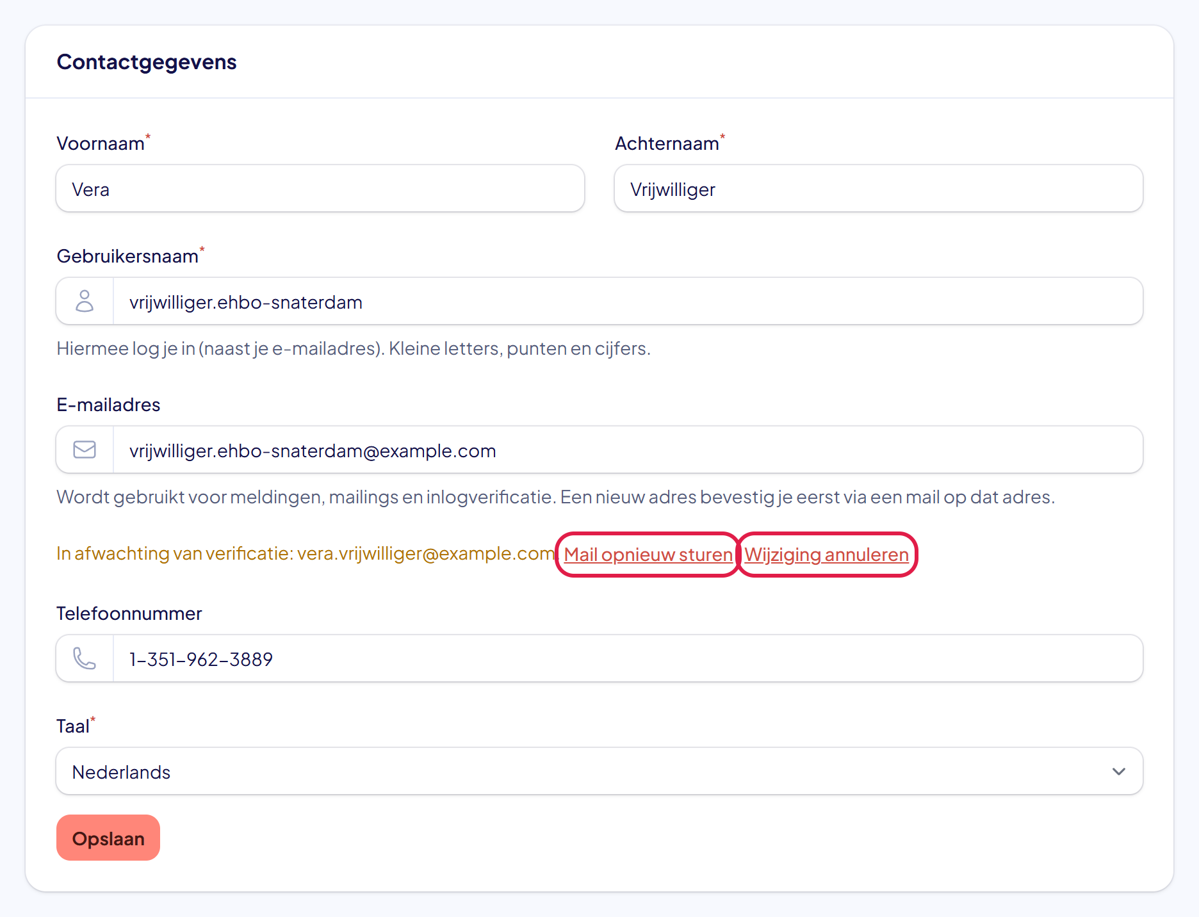Click the Contactgegevens heading

click(147, 62)
